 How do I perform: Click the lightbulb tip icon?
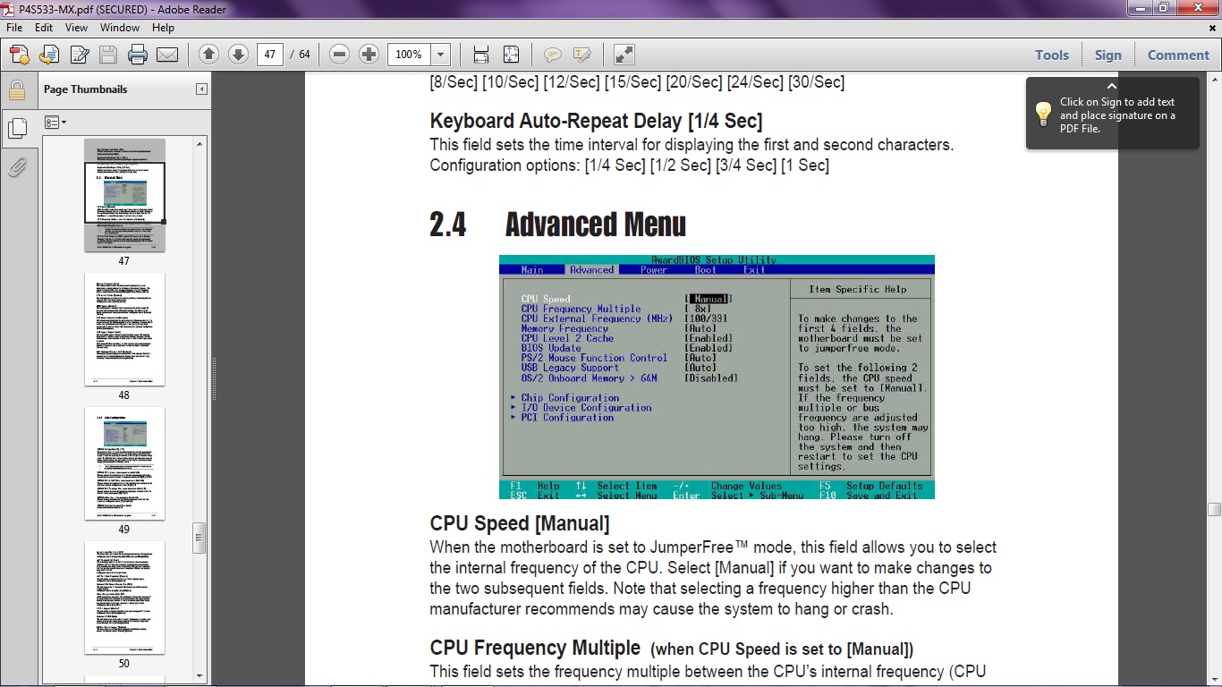[x=1043, y=114]
